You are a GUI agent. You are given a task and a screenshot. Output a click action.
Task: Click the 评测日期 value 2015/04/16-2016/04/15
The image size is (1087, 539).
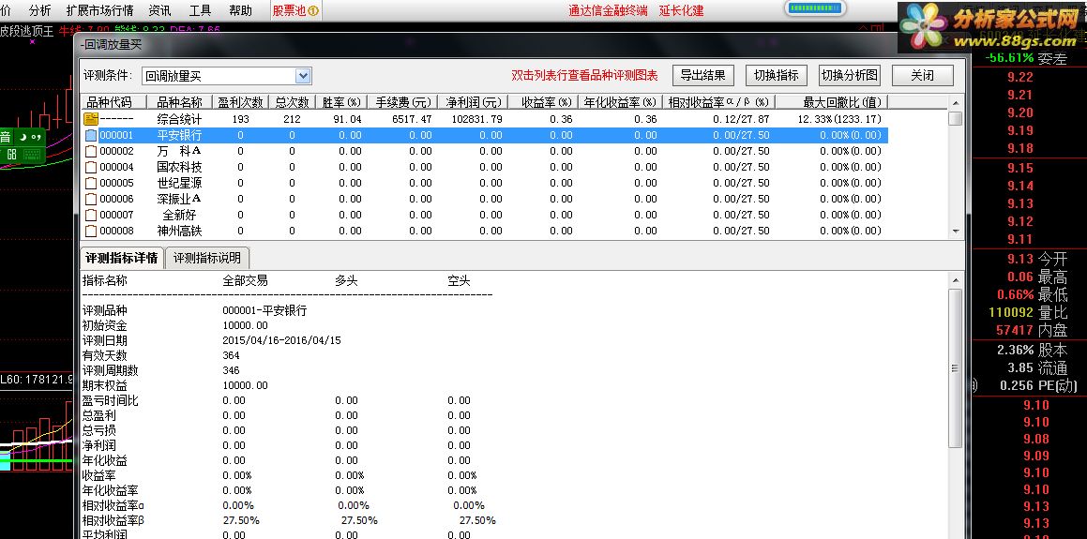(x=281, y=340)
